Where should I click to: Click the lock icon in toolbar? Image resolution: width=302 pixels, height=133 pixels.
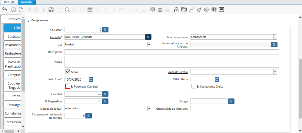tap(176, 10)
